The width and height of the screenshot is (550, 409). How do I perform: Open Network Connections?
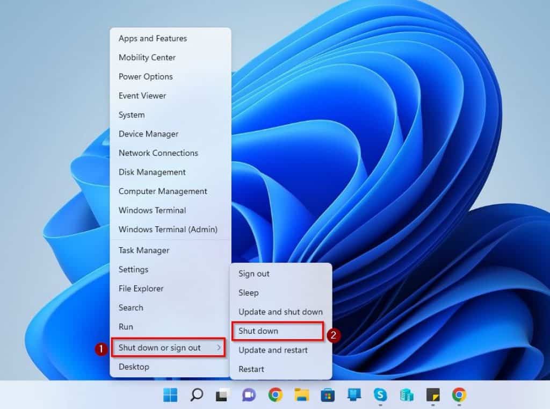tap(170, 153)
